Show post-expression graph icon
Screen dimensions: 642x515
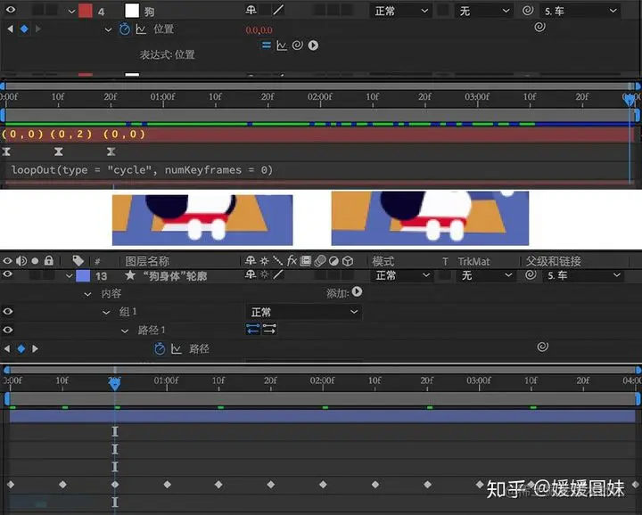[282, 45]
